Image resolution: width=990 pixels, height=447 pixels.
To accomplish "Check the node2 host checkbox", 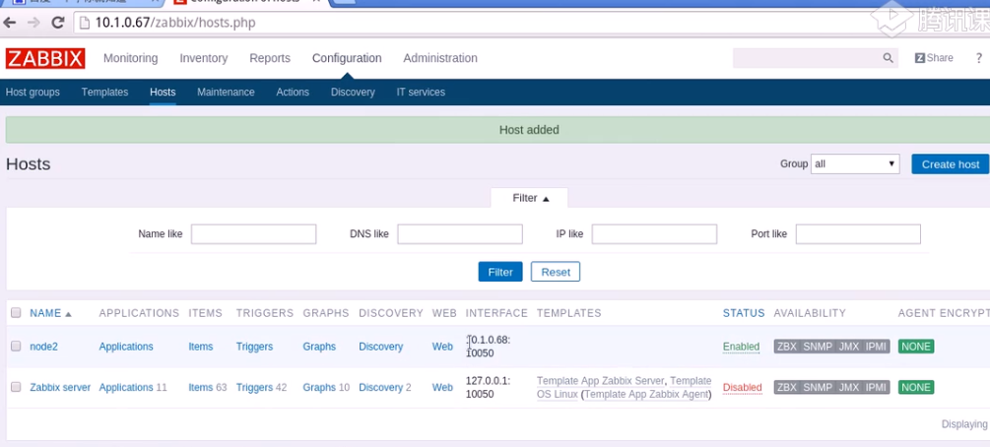I will click(17, 346).
